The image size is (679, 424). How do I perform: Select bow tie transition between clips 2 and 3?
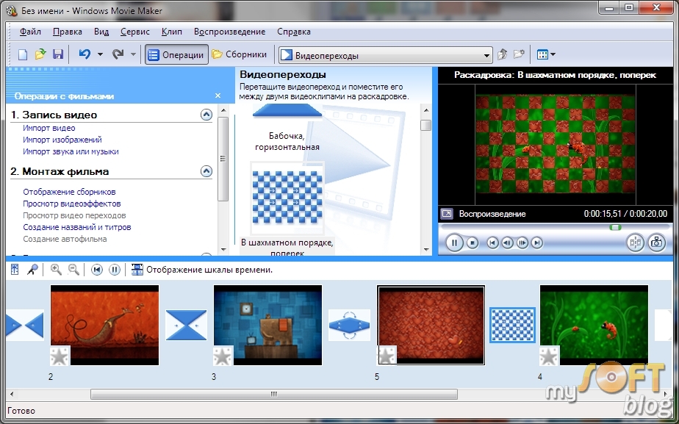point(186,325)
